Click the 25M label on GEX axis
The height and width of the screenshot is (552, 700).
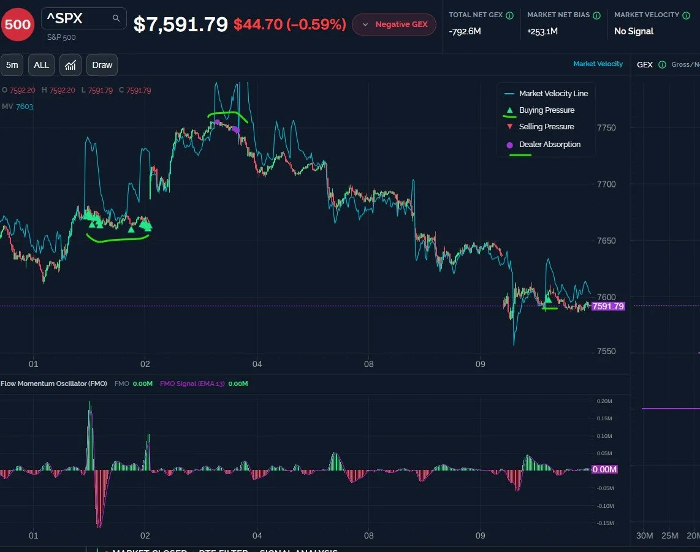(669, 535)
